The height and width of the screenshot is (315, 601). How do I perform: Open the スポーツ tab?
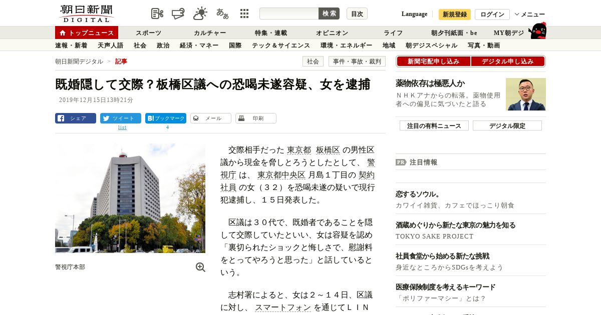click(148, 33)
